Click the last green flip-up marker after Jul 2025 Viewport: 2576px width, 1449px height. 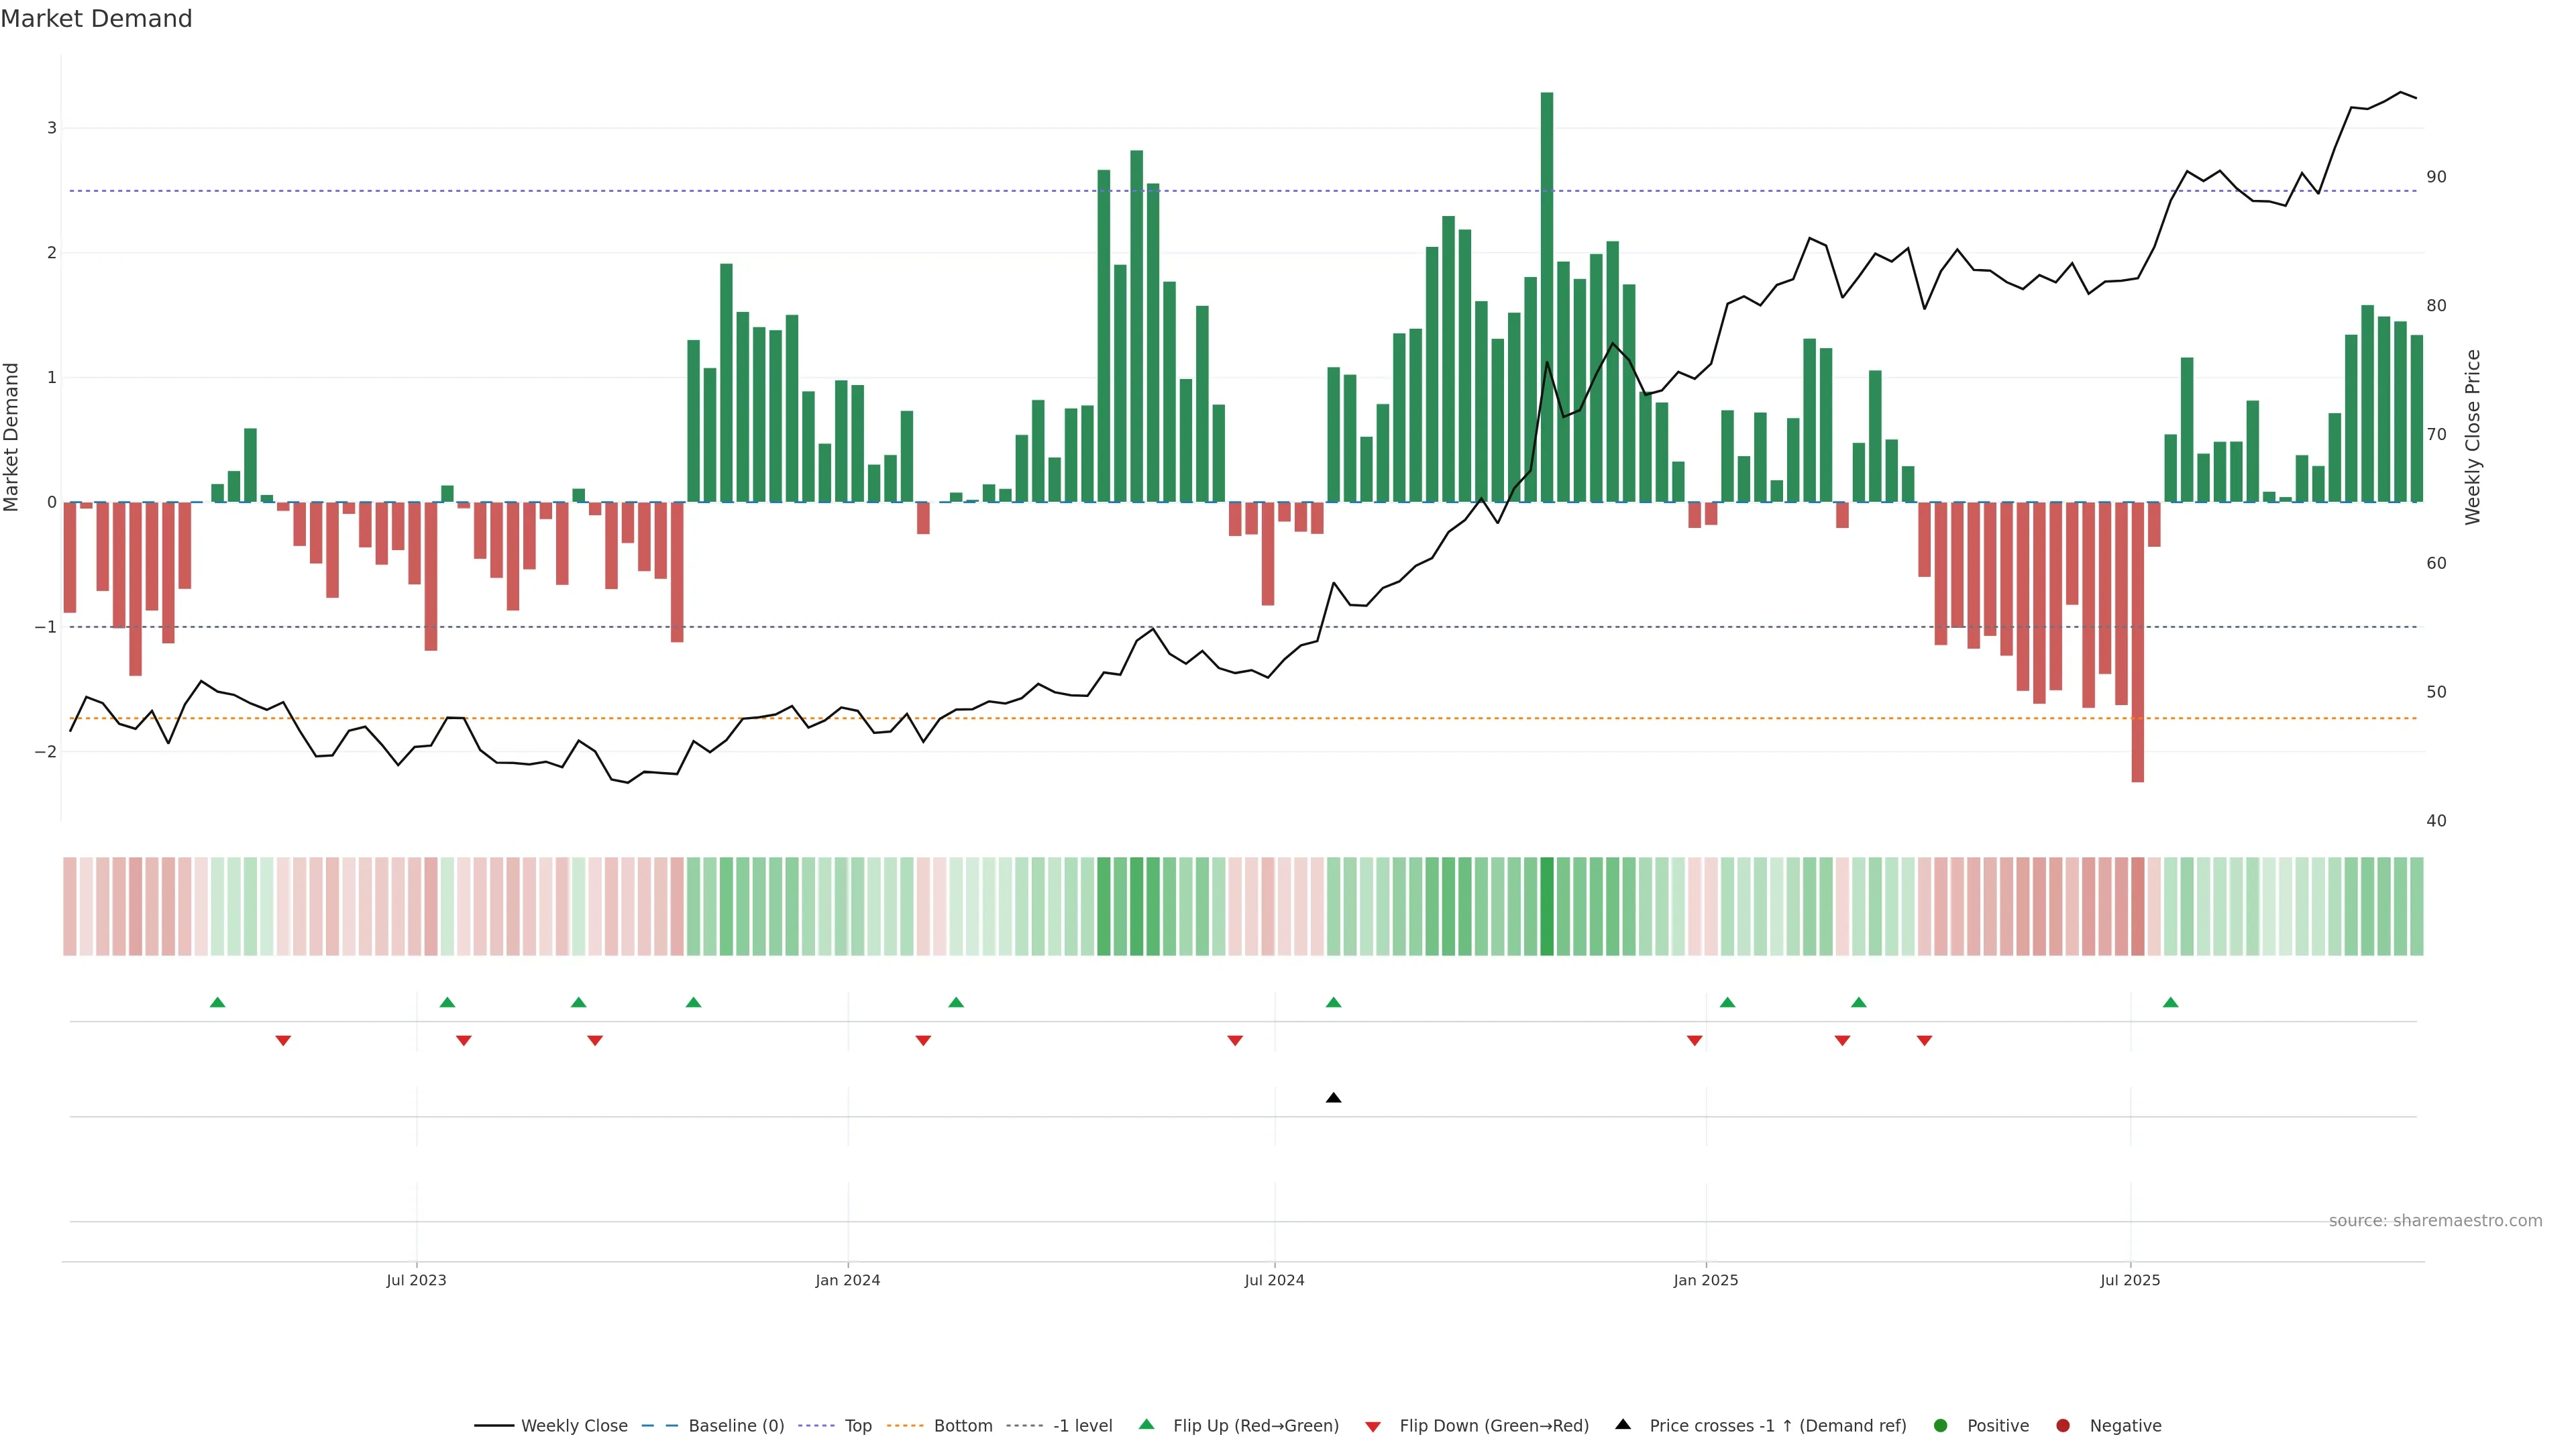[x=2170, y=1002]
